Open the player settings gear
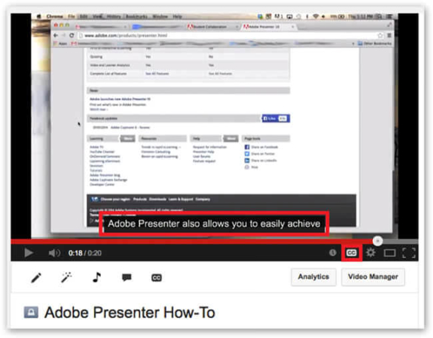The image size is (433, 338). click(x=370, y=252)
